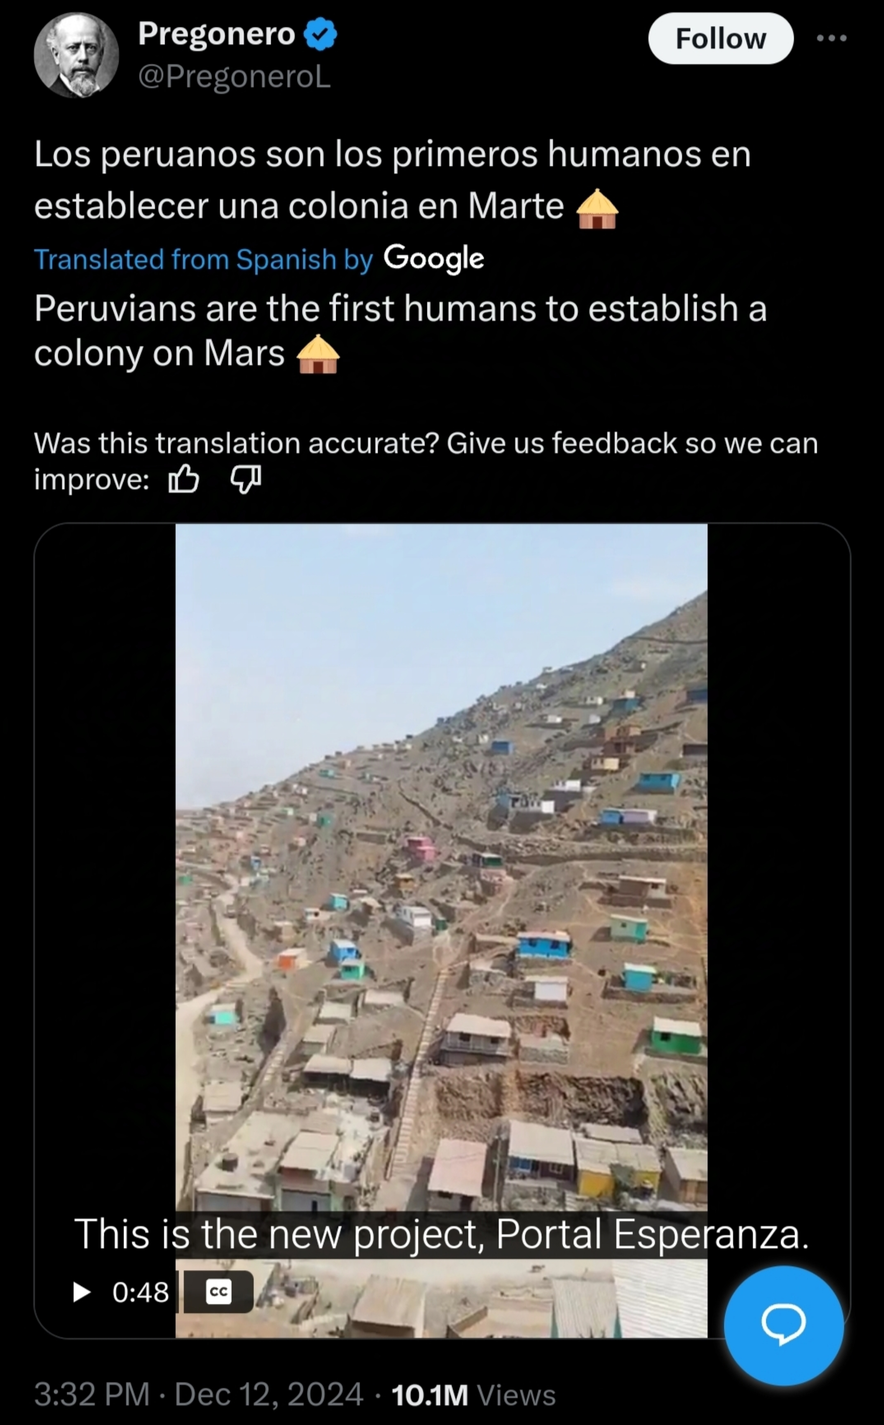884x1425 pixels.
Task: Click the 0:48 video time indicator
Action: coord(140,1292)
